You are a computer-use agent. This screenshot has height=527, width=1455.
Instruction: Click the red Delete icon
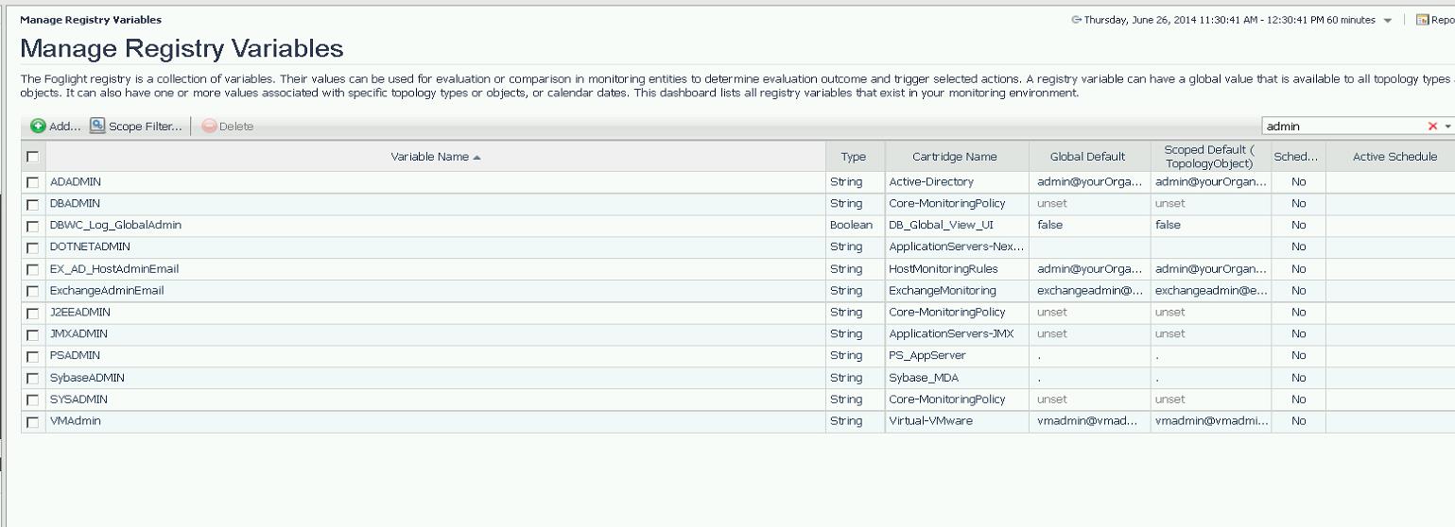coord(209,127)
